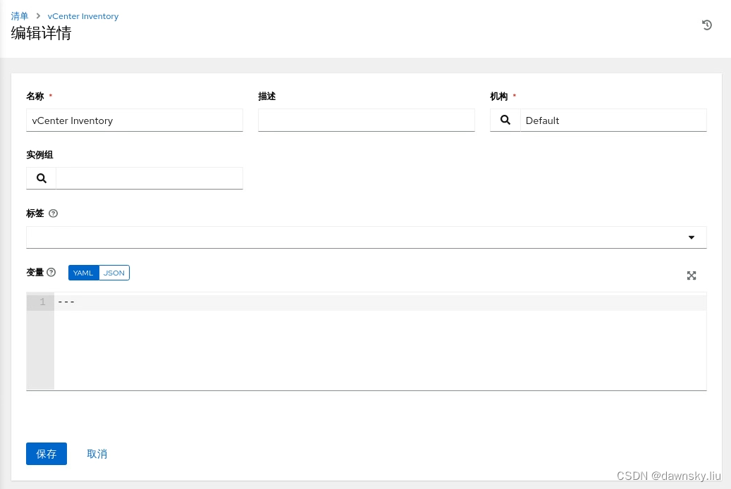Viewport: 731px width, 489px height.
Task: Switch variables editor to YAML
Action: 83,273
